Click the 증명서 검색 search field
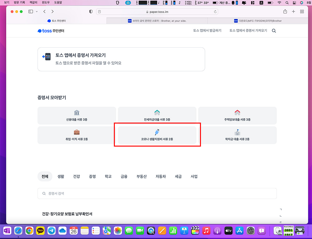The height and width of the screenshot is (239, 312). point(157,193)
